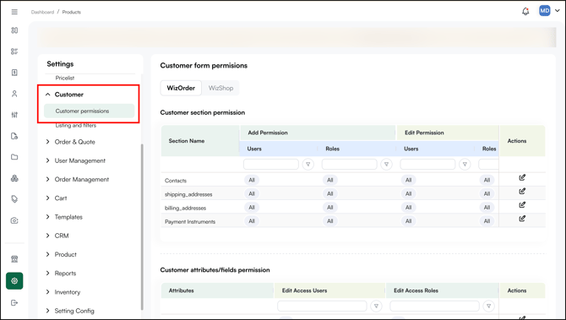Click billing_addresses row name

click(185, 209)
